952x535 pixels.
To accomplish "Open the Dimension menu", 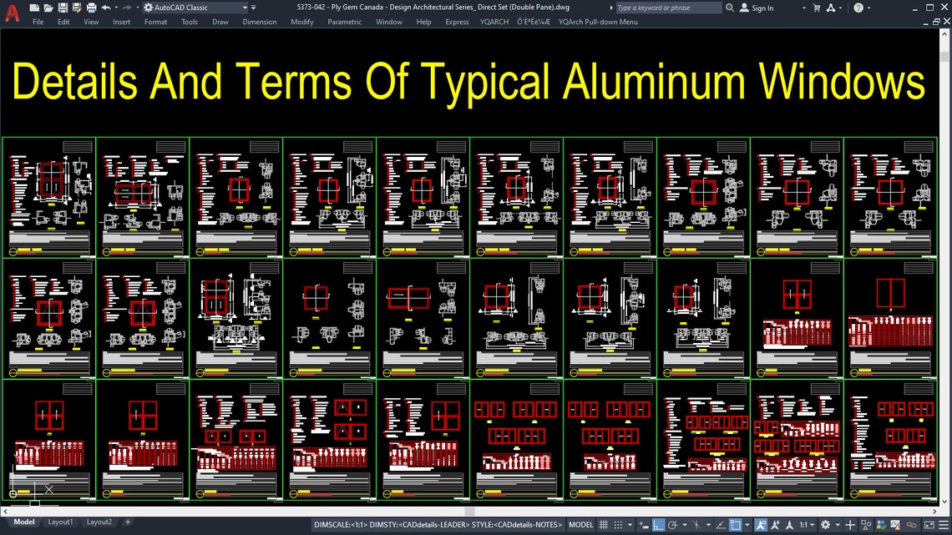I will click(259, 22).
